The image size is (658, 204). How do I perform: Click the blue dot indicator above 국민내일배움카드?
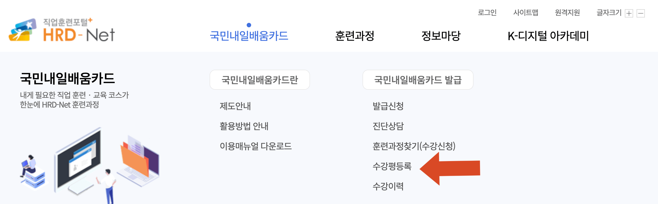[249, 25]
